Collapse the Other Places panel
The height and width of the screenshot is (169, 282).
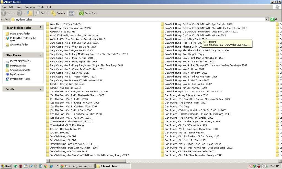tap(40, 55)
